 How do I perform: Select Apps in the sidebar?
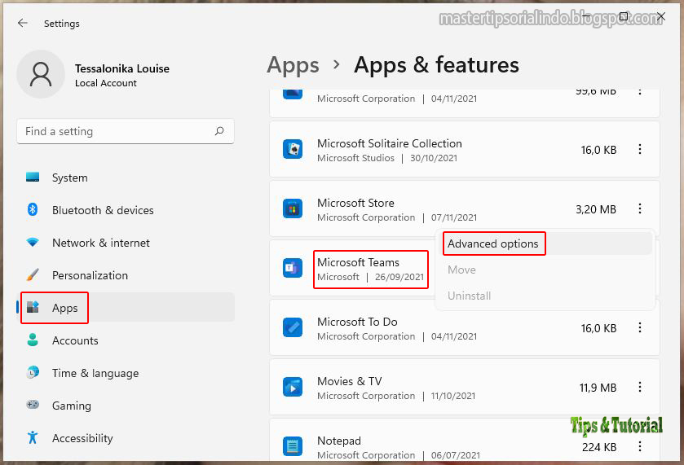126,308
